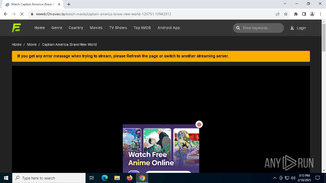Open the Android App page
Image resolution: width=326 pixels, height=183 pixels.
click(169, 28)
